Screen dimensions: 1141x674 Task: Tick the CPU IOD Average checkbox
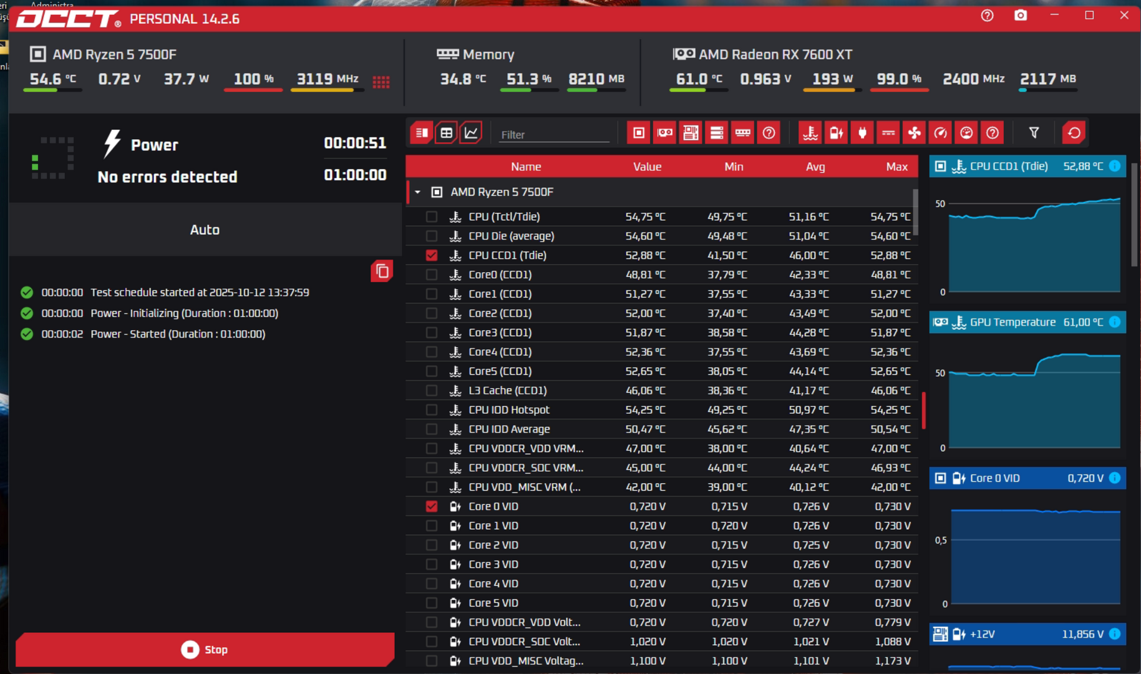click(x=432, y=429)
